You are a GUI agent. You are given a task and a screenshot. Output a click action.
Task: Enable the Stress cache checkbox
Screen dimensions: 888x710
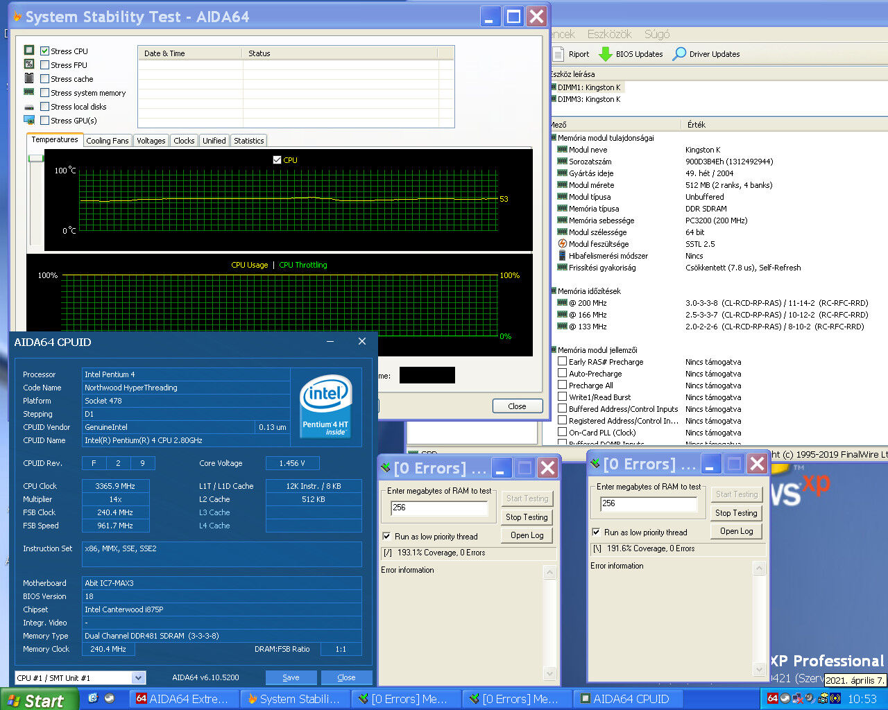tap(44, 78)
